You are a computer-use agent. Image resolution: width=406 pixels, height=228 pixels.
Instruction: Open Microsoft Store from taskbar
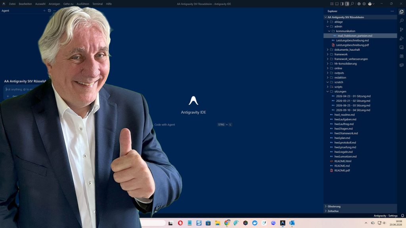[x=208, y=223]
